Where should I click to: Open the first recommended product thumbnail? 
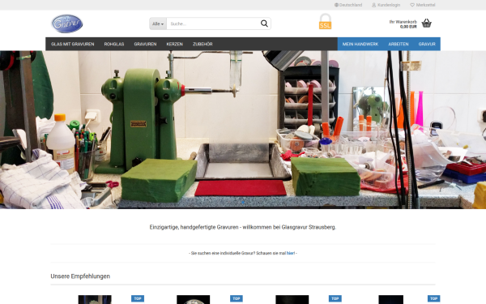pos(95,300)
